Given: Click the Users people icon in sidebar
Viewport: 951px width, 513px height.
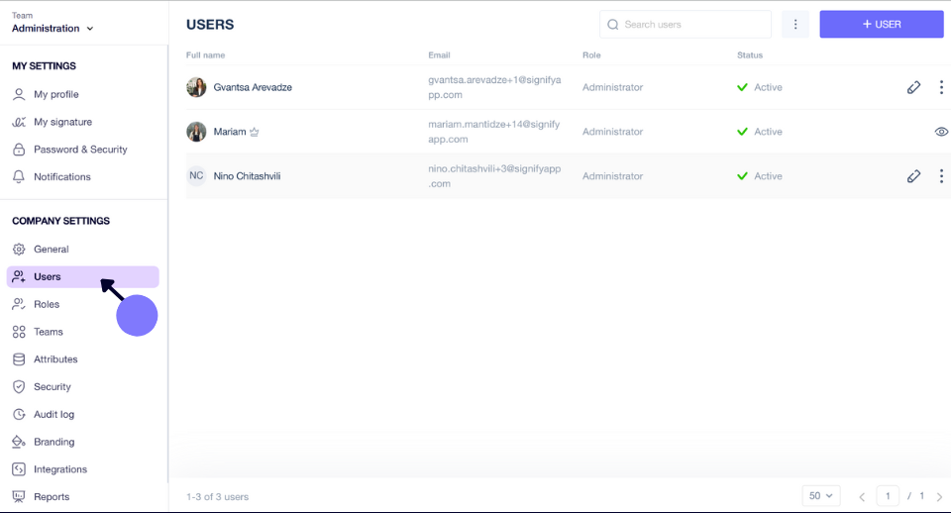Looking at the screenshot, I should (x=19, y=276).
